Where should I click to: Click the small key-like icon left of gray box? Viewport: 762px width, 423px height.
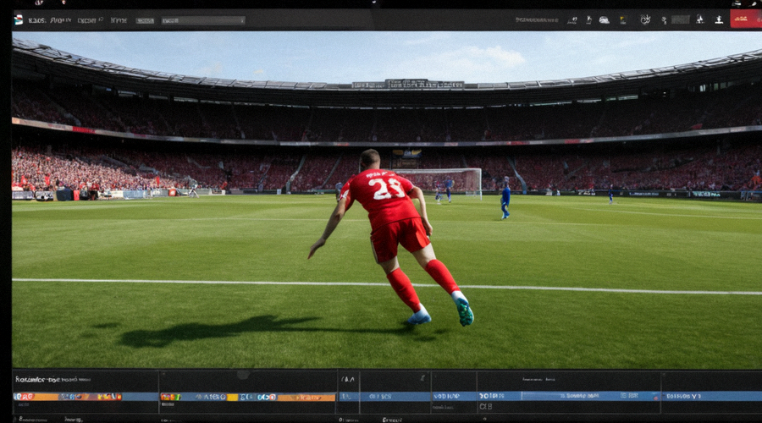(x=664, y=20)
